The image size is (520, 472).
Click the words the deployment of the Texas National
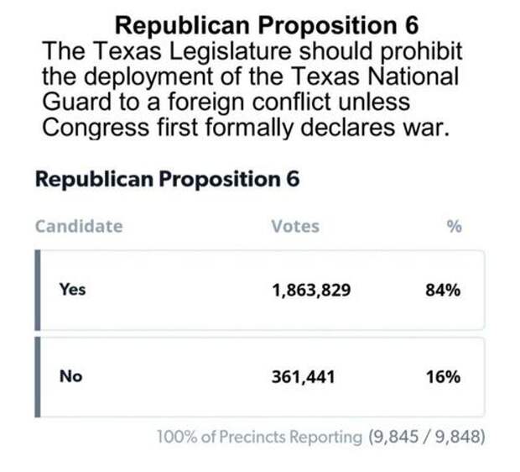(251, 76)
